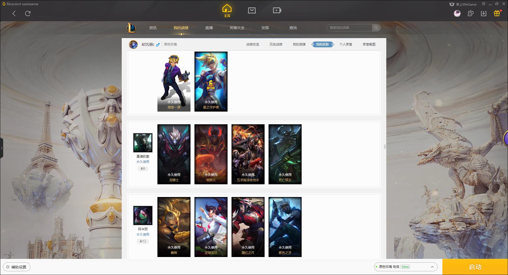Open the 我的英雄 sub-tab
Viewport: 508px width, 275px height.
click(x=299, y=44)
